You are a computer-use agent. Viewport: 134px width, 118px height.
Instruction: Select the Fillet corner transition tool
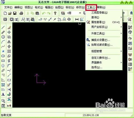coord(9,66)
